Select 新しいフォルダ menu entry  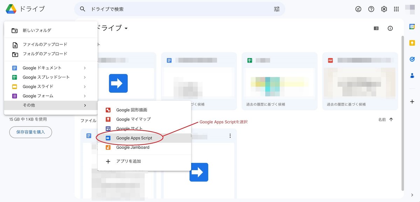tap(51, 30)
